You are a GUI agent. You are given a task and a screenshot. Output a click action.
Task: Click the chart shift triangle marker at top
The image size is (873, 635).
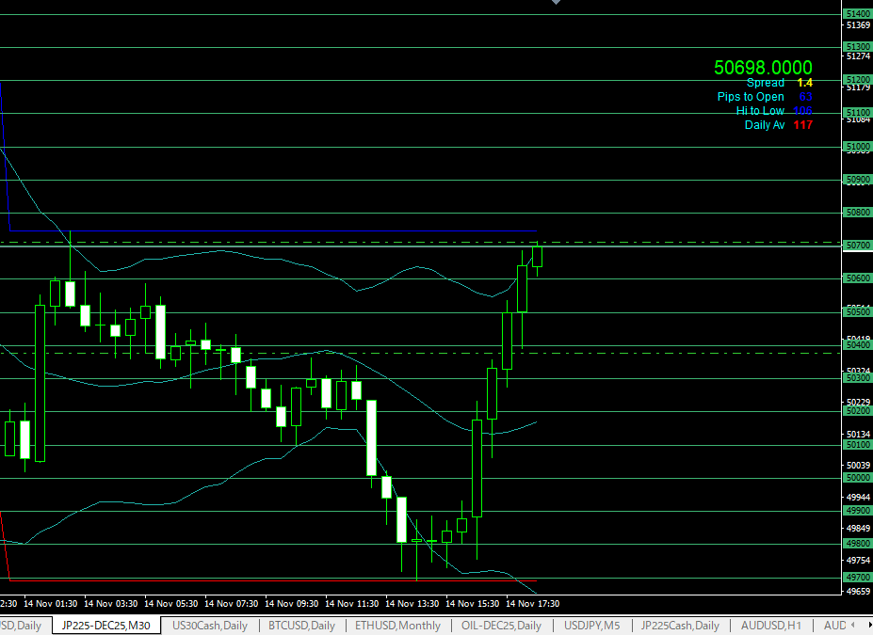pyautogui.click(x=556, y=3)
